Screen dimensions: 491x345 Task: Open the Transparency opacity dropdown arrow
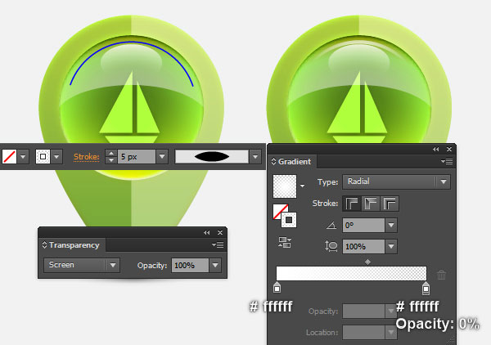(x=215, y=265)
